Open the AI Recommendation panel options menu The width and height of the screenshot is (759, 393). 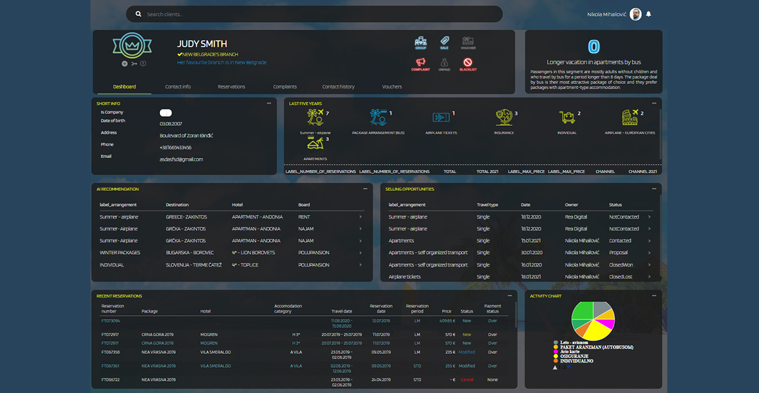(365, 189)
